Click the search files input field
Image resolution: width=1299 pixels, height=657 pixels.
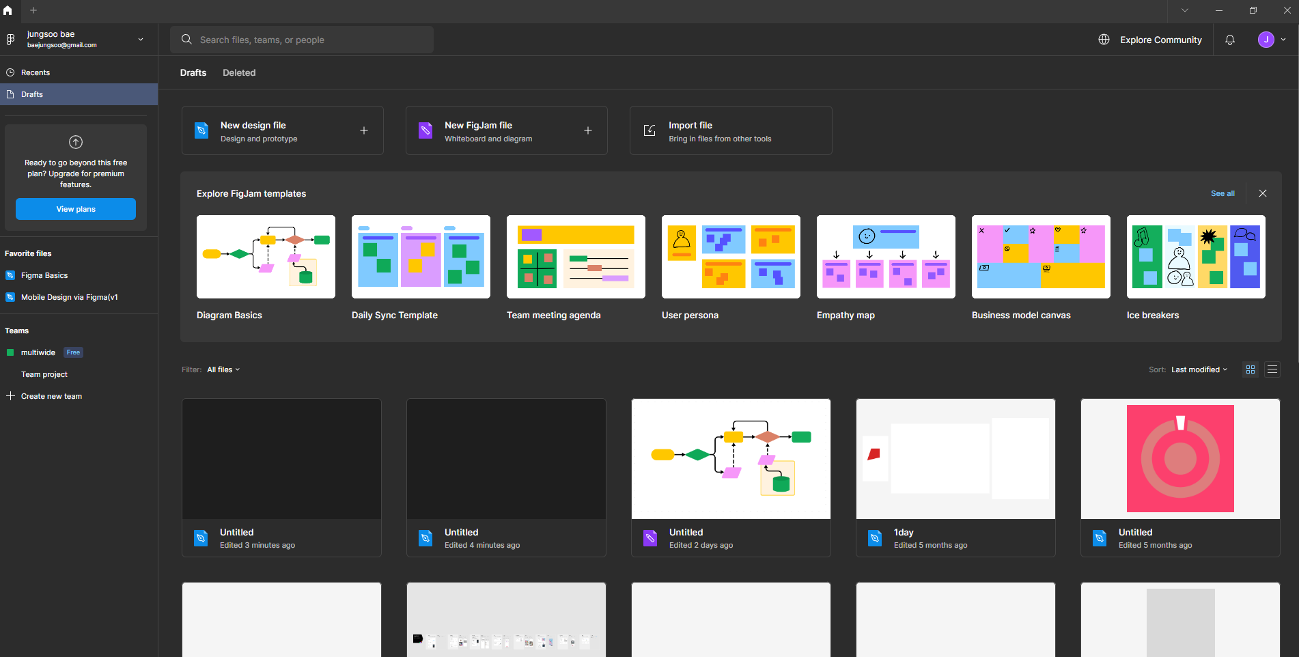302,40
